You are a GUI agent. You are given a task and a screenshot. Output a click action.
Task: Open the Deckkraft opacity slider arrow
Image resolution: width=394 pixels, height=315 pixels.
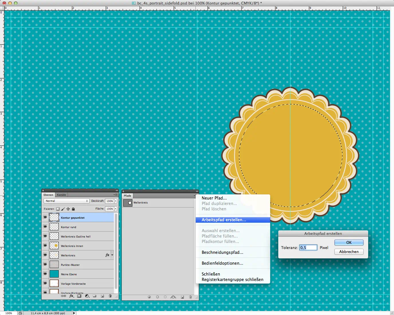point(116,201)
